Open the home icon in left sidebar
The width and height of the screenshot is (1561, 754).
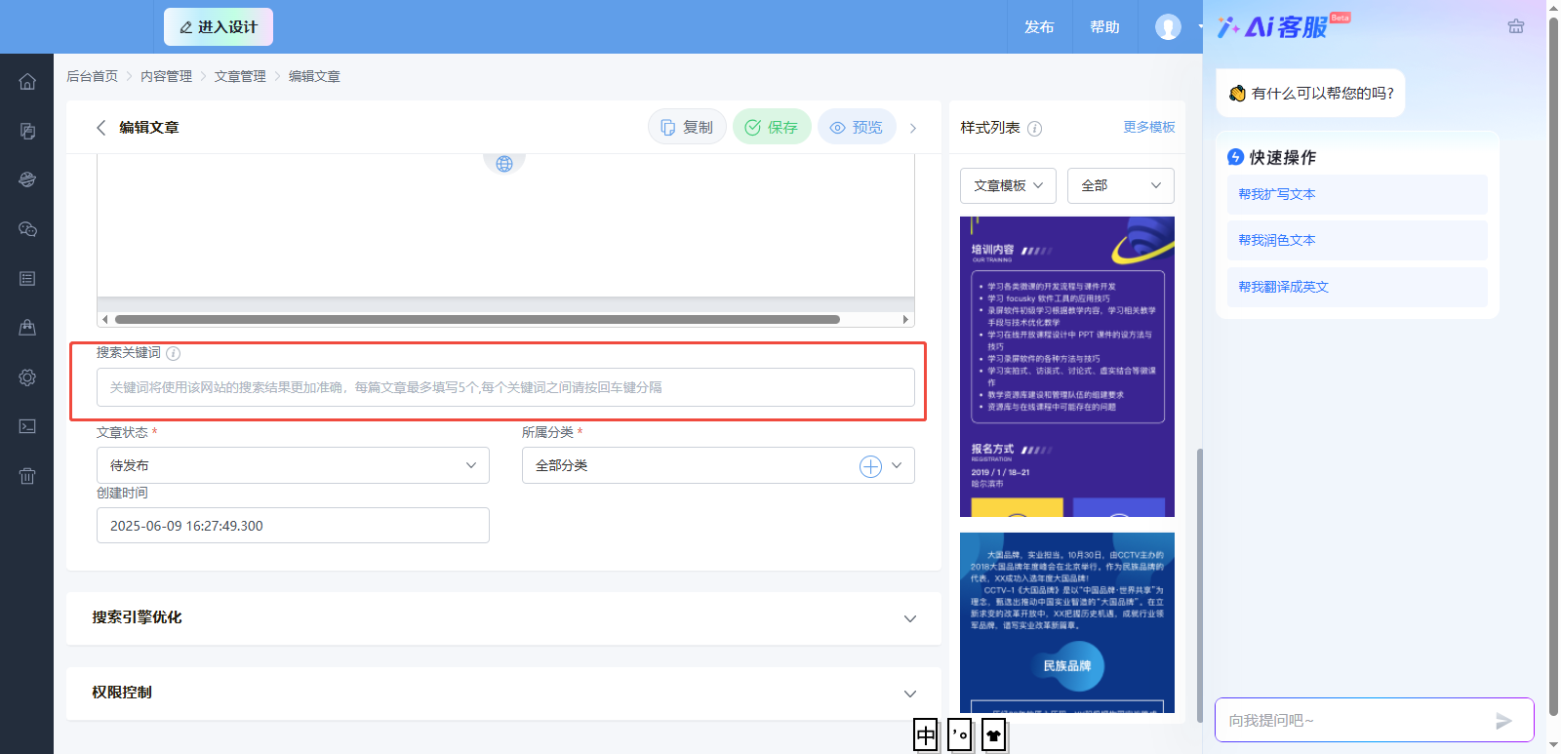click(27, 82)
